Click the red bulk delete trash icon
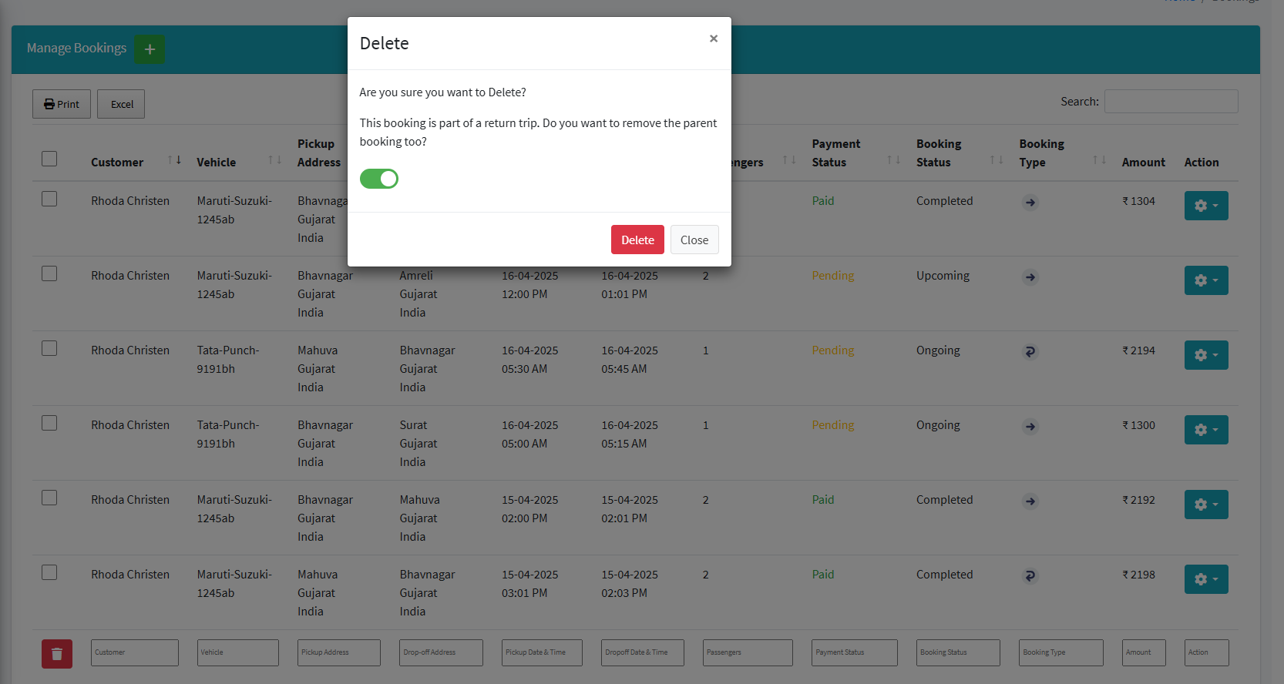The height and width of the screenshot is (684, 1284). pos(57,654)
